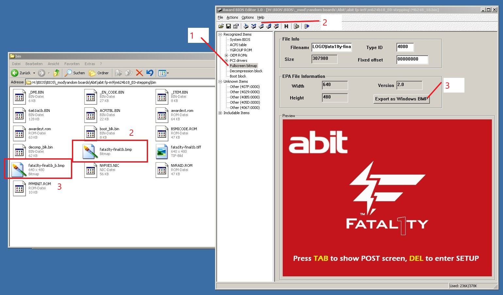Click the Insert file toolbar icon
Screen dimensions: 503x295
click(246, 26)
